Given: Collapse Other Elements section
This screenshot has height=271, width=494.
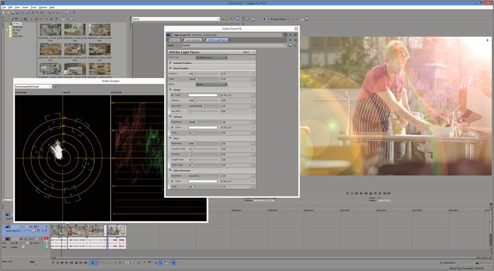Looking at the screenshot, I should 171,170.
